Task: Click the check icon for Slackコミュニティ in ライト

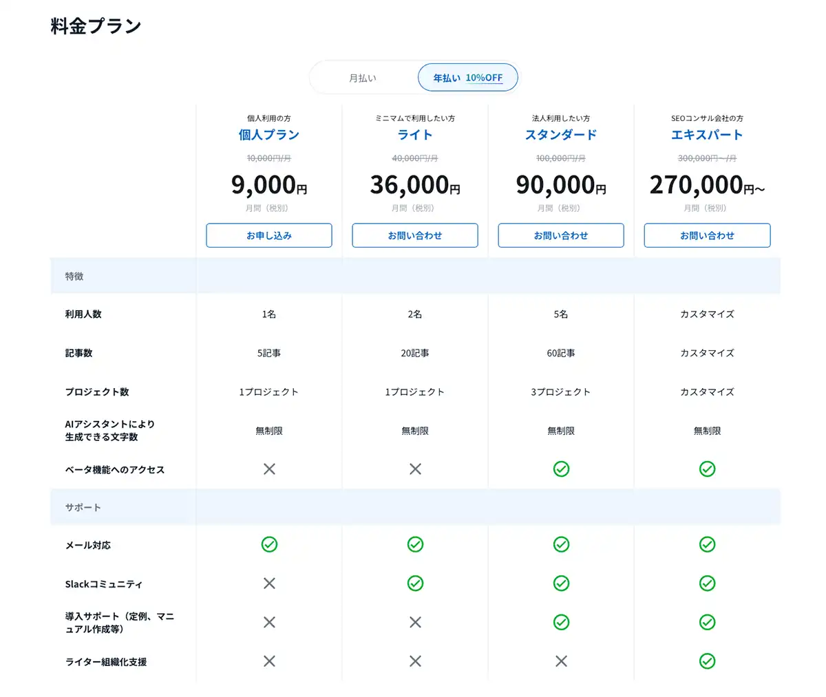Action: point(415,583)
